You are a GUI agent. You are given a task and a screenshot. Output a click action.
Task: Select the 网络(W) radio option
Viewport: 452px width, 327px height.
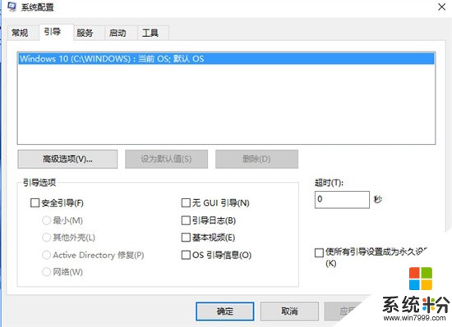coord(46,271)
